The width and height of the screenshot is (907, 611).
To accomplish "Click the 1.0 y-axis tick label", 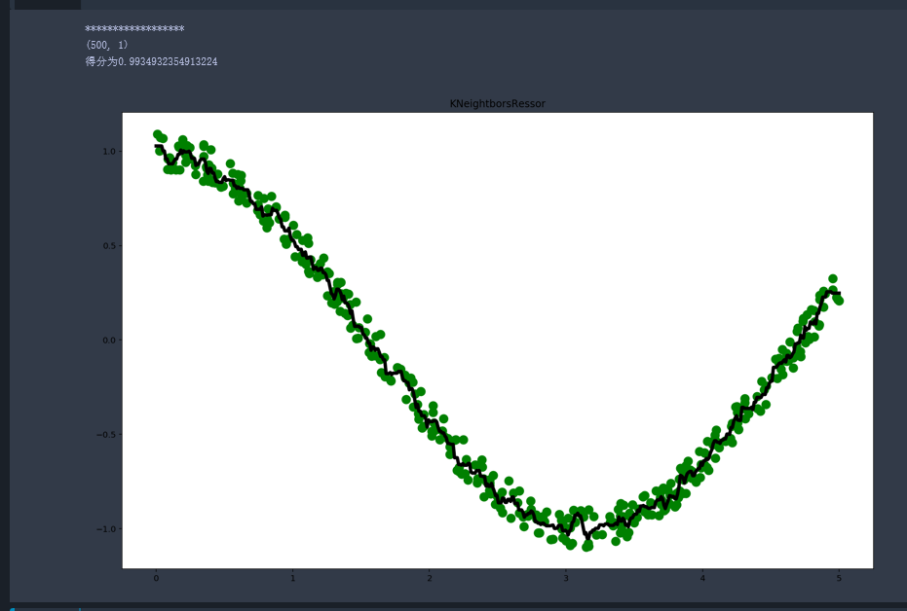I will pyautogui.click(x=109, y=152).
